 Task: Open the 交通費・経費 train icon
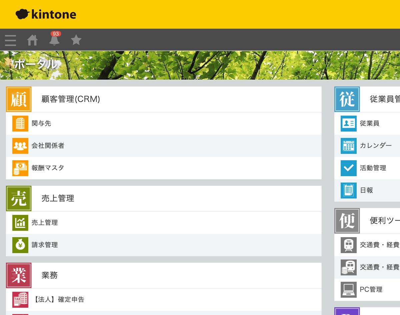[x=348, y=245]
